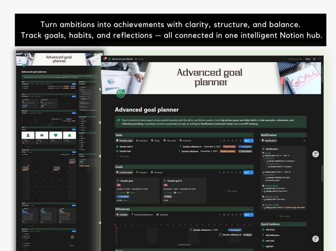Select the Pending tasks tab

coord(124,141)
